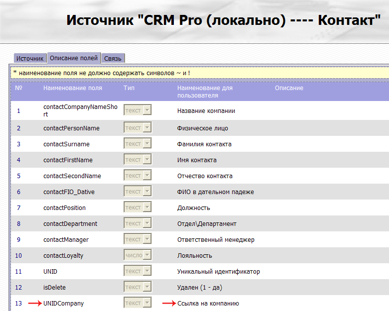Open type dropdown for UNID row
This screenshot has width=389, height=311.
(137, 271)
